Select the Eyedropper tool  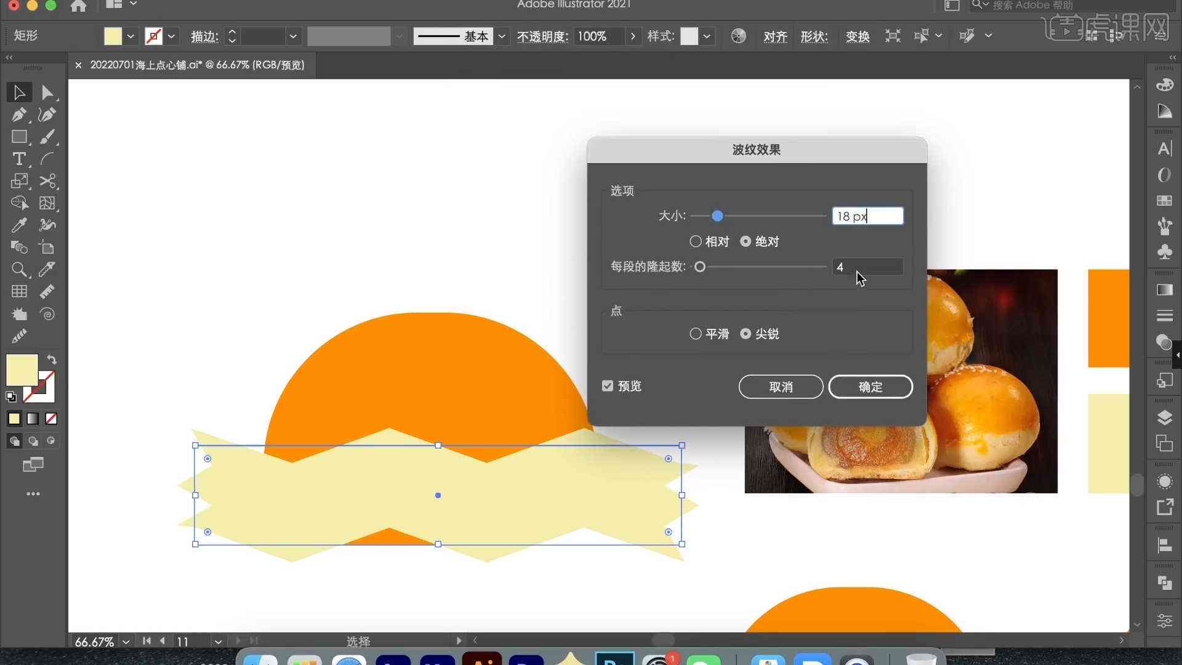tap(19, 225)
